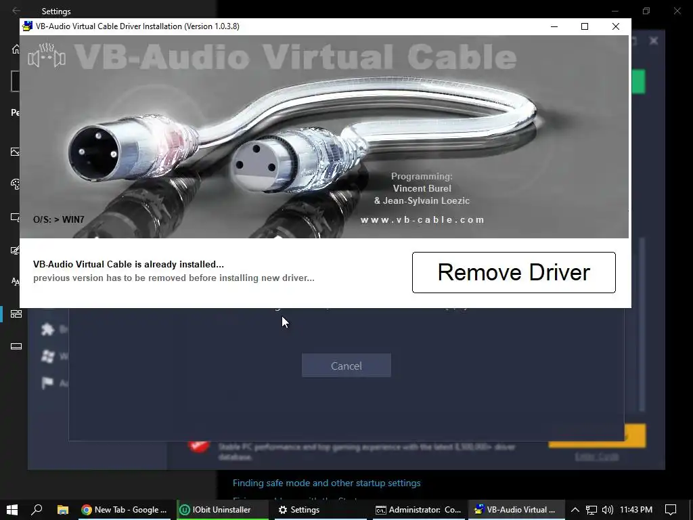This screenshot has height=520, width=693.
Task: Open the Action Center notifications icon
Action: 671,510
